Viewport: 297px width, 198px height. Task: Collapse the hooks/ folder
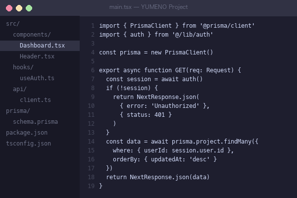(x=23, y=67)
